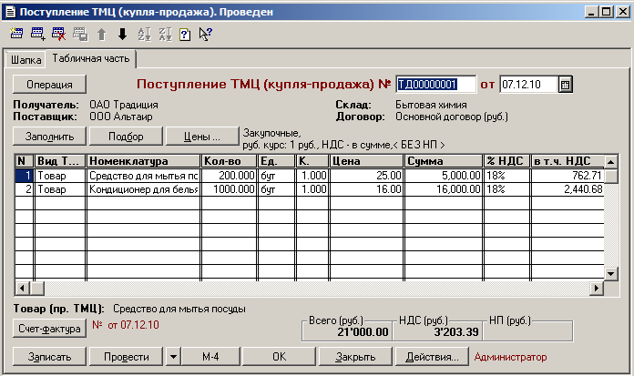Click the add row toolbar icon
Viewport: 634px width, 376px height.
pos(37,34)
